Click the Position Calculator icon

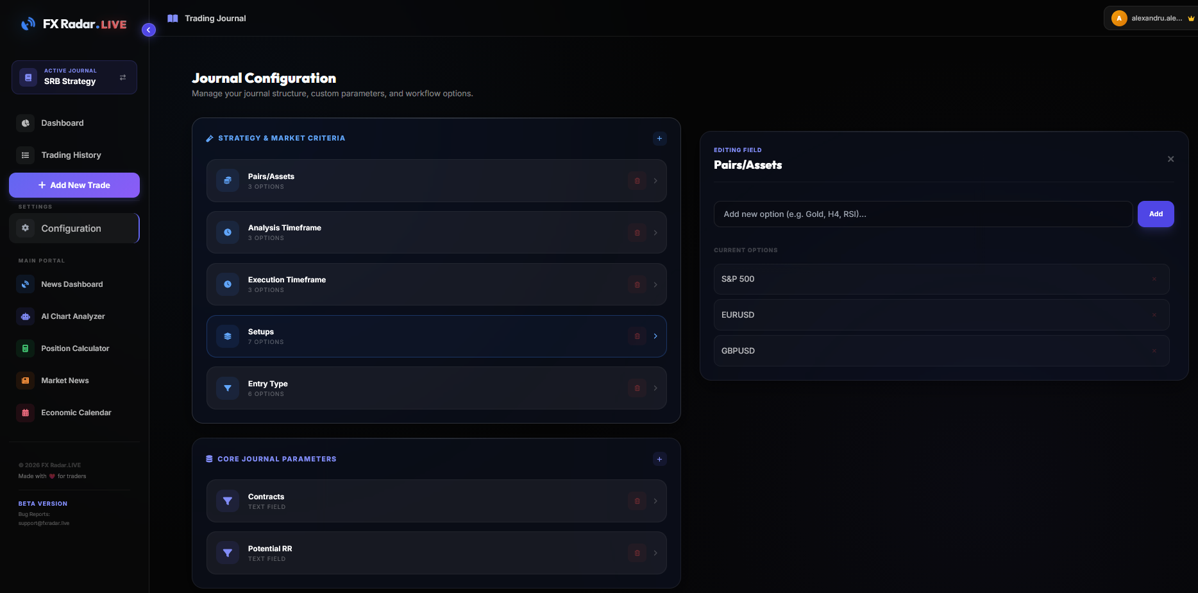pos(25,348)
